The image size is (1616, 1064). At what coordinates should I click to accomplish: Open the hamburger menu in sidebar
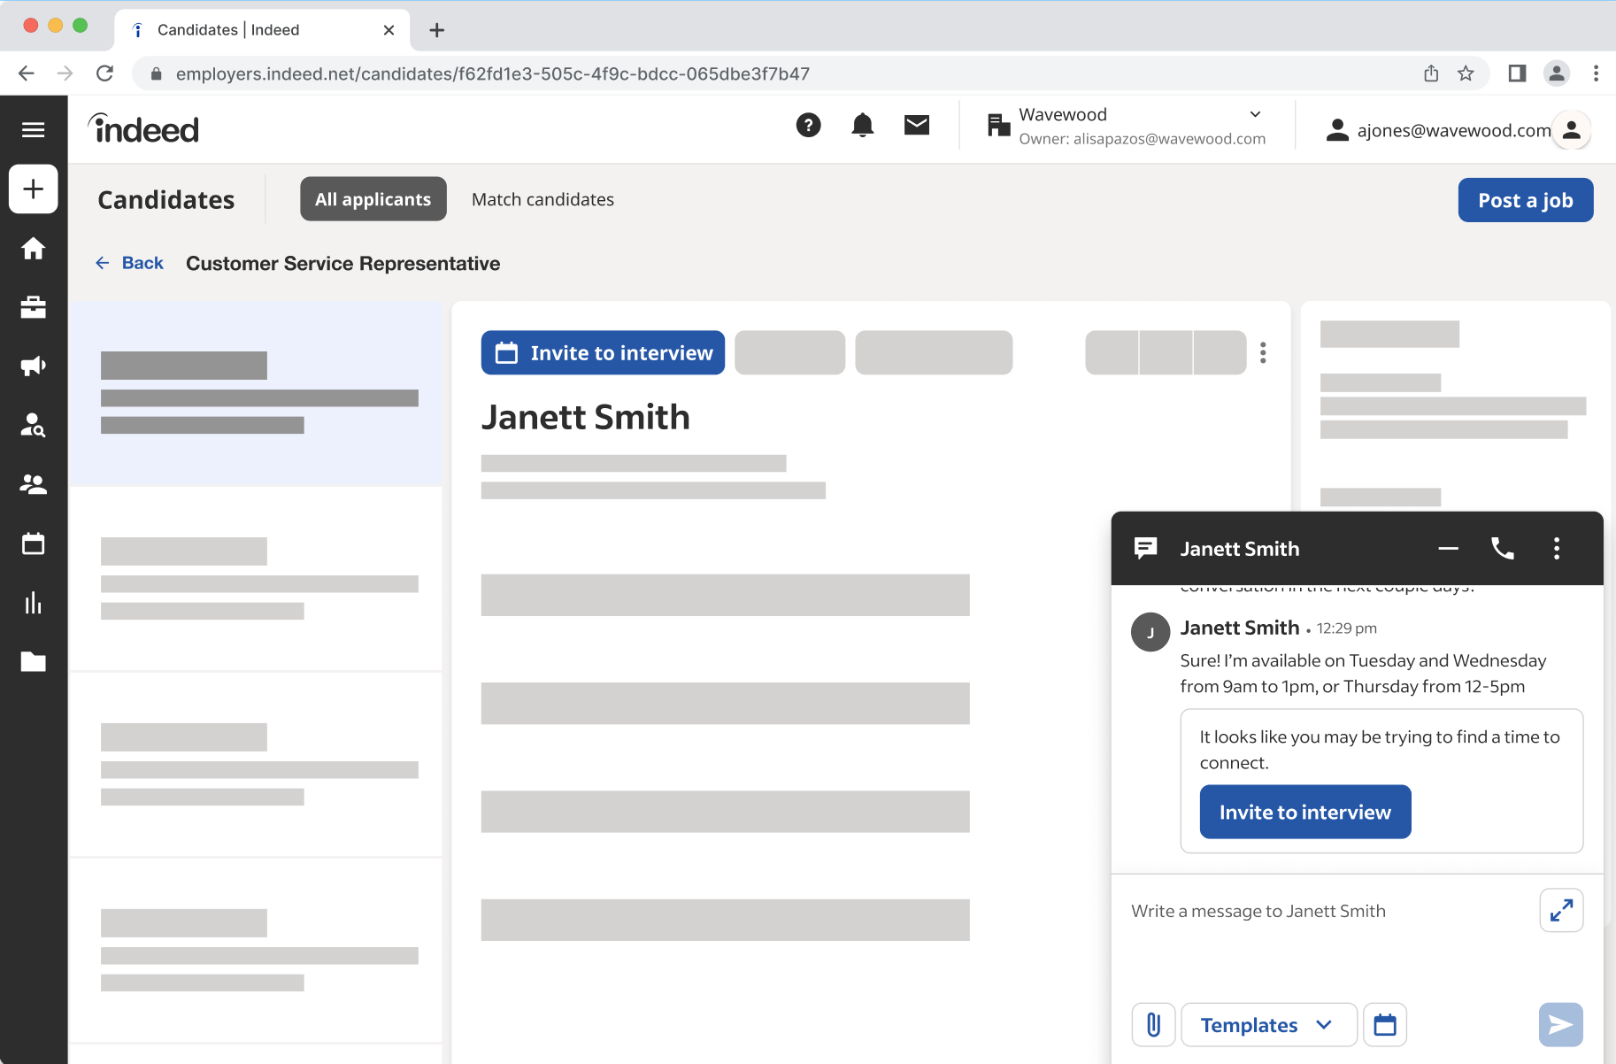tap(34, 130)
